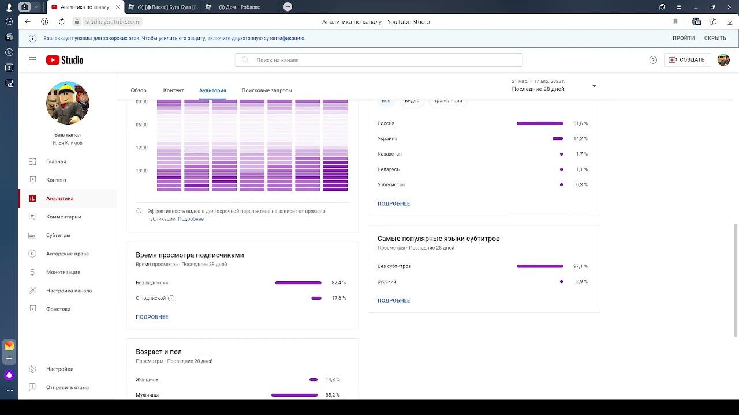Select the Видео filter chip
The width and height of the screenshot is (739, 415).
pos(412,100)
